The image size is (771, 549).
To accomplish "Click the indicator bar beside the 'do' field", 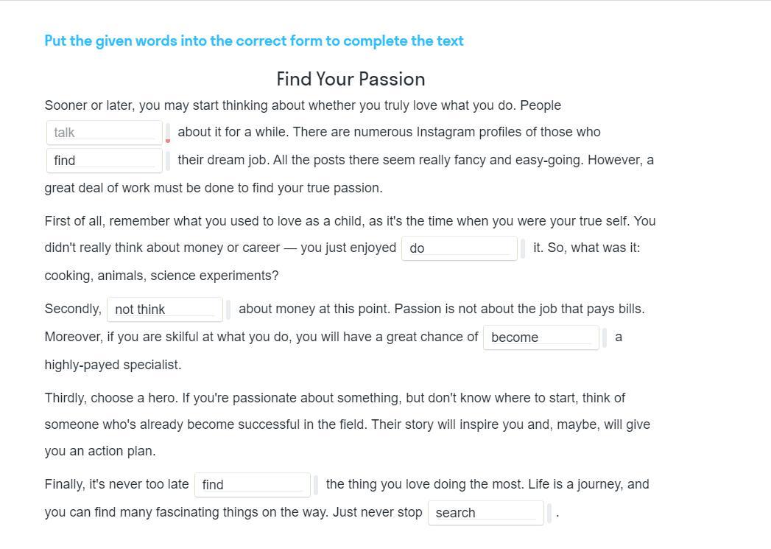I will [x=523, y=249].
